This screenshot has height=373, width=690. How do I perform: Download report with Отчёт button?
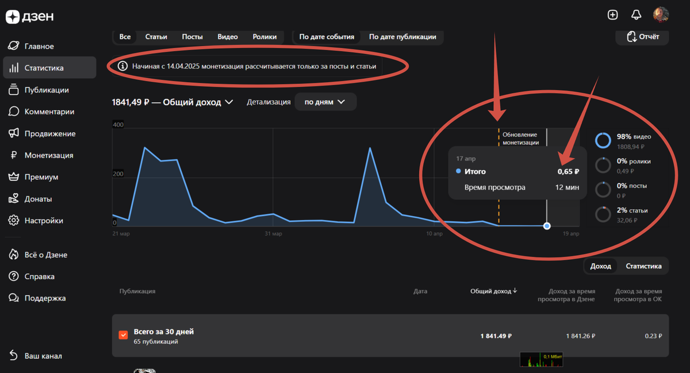pyautogui.click(x=642, y=37)
